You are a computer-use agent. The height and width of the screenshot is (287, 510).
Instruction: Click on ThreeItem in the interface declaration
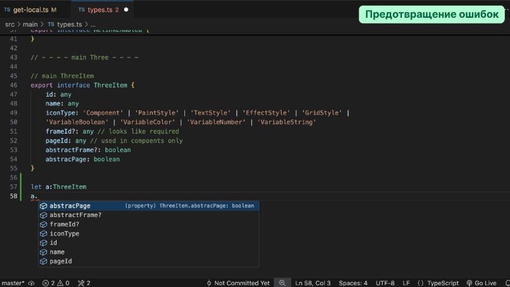[110, 85]
